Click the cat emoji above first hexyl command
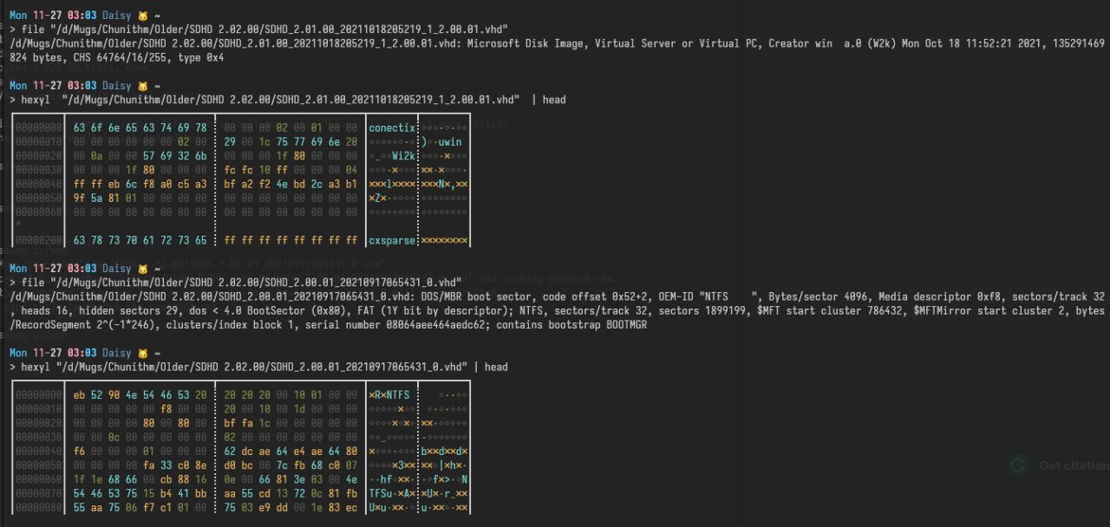The height and width of the screenshot is (527, 1110). [x=142, y=86]
